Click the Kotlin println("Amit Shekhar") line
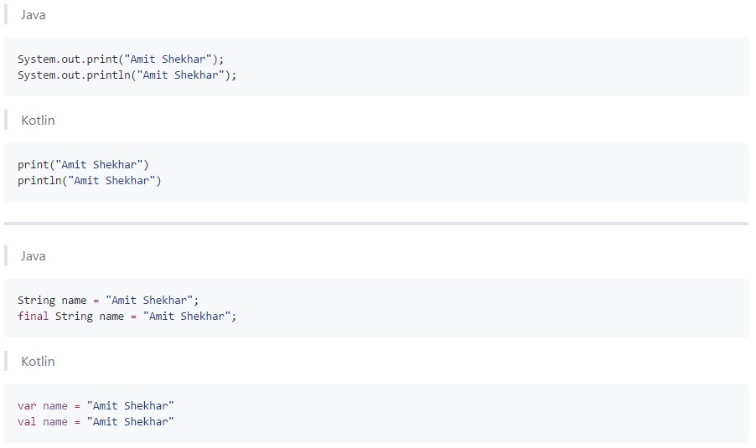This screenshot has width=756, height=448. click(x=89, y=181)
